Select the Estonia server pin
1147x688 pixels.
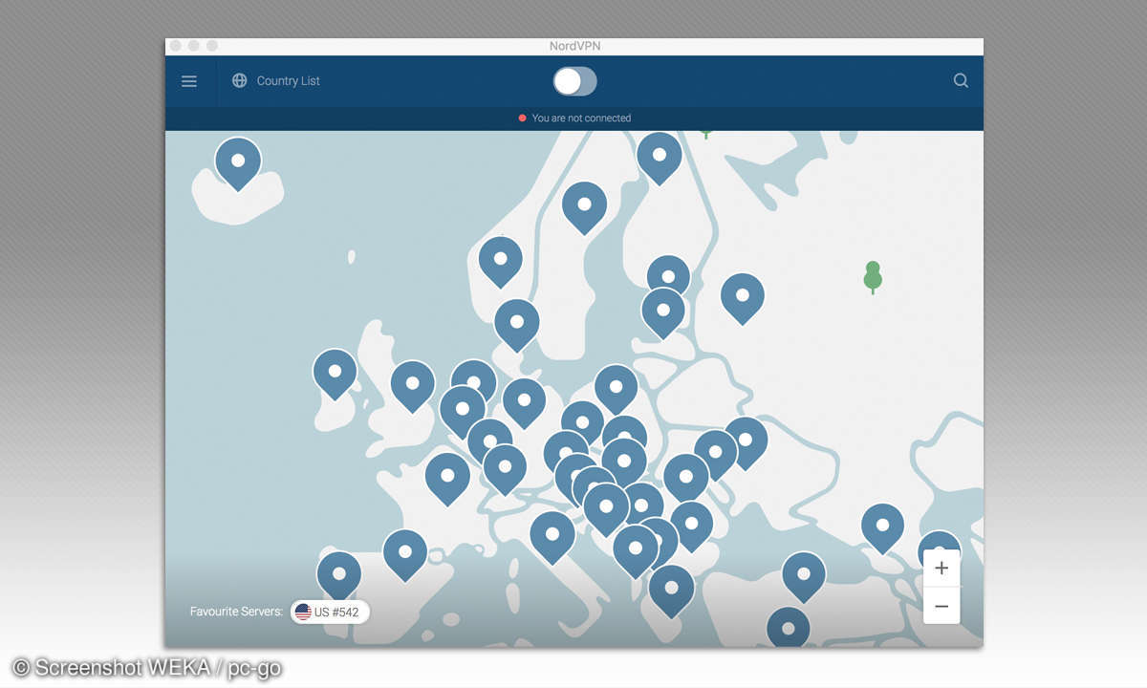pyautogui.click(x=668, y=272)
